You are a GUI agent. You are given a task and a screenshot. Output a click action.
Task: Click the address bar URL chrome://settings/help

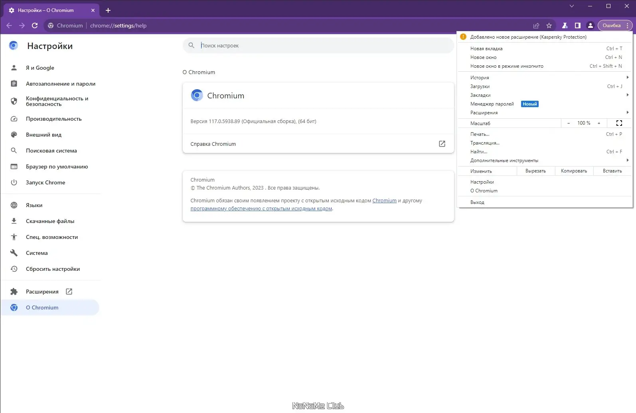118,25
